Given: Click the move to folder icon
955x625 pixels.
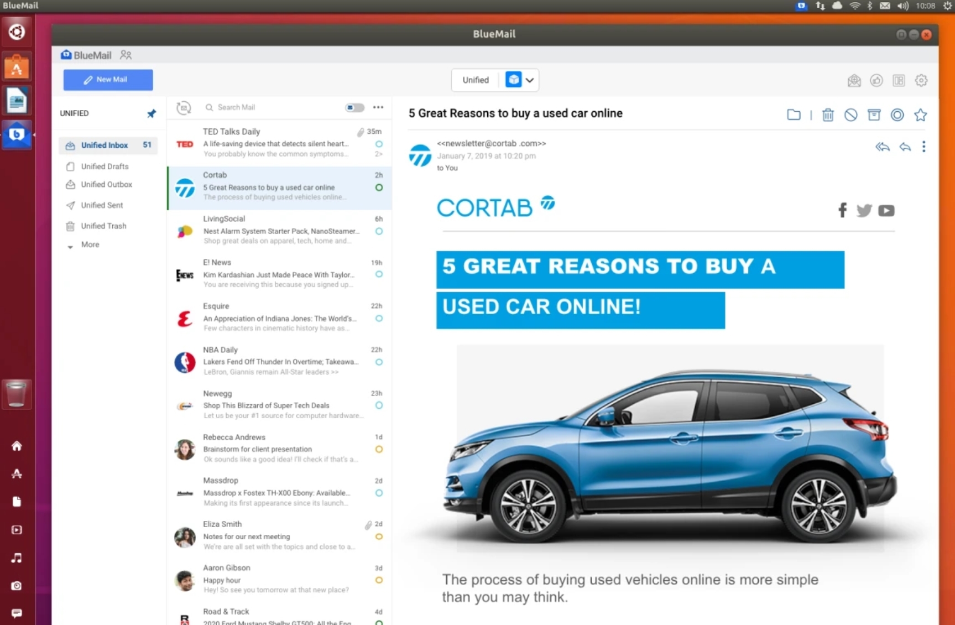Looking at the screenshot, I should pos(794,115).
